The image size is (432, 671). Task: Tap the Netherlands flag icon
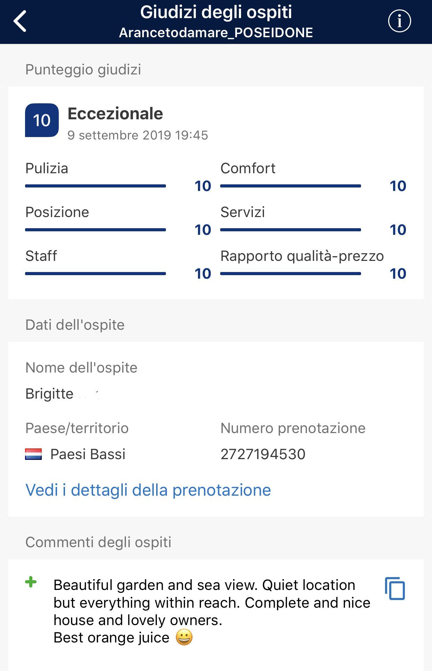tap(33, 454)
